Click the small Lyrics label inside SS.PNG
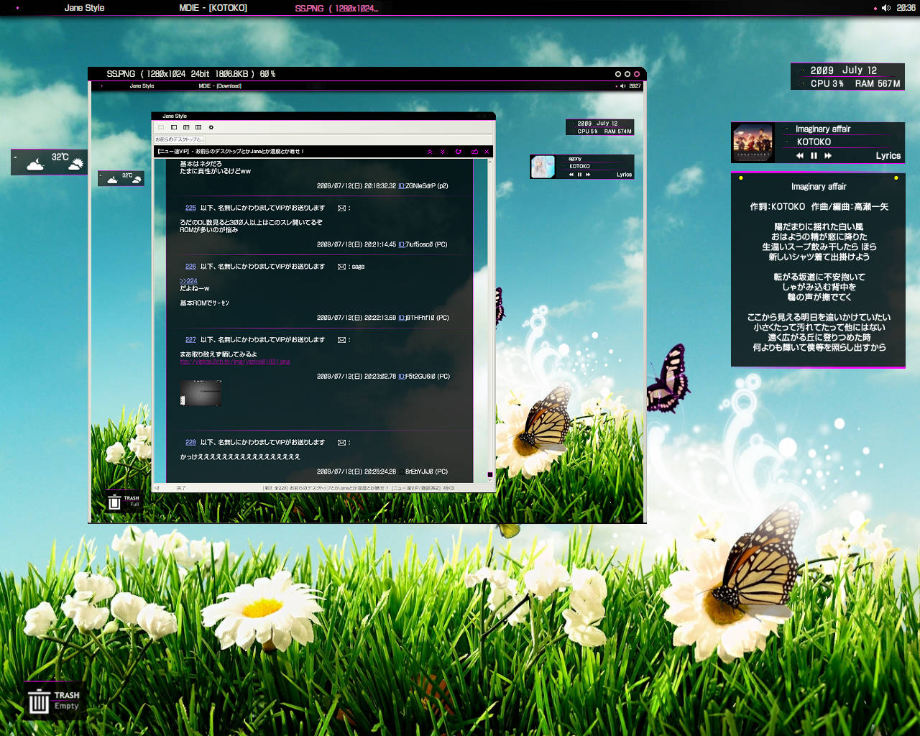 point(624,175)
